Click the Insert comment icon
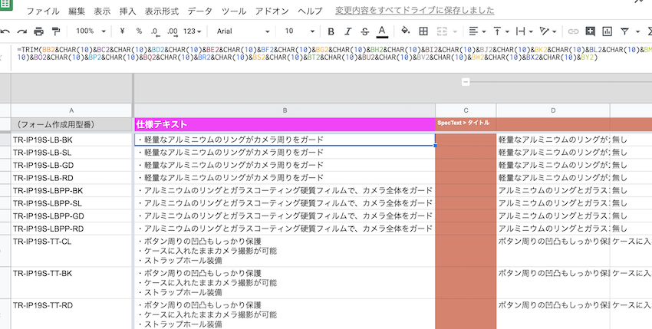652x329 pixels. pyautogui.click(x=590, y=31)
